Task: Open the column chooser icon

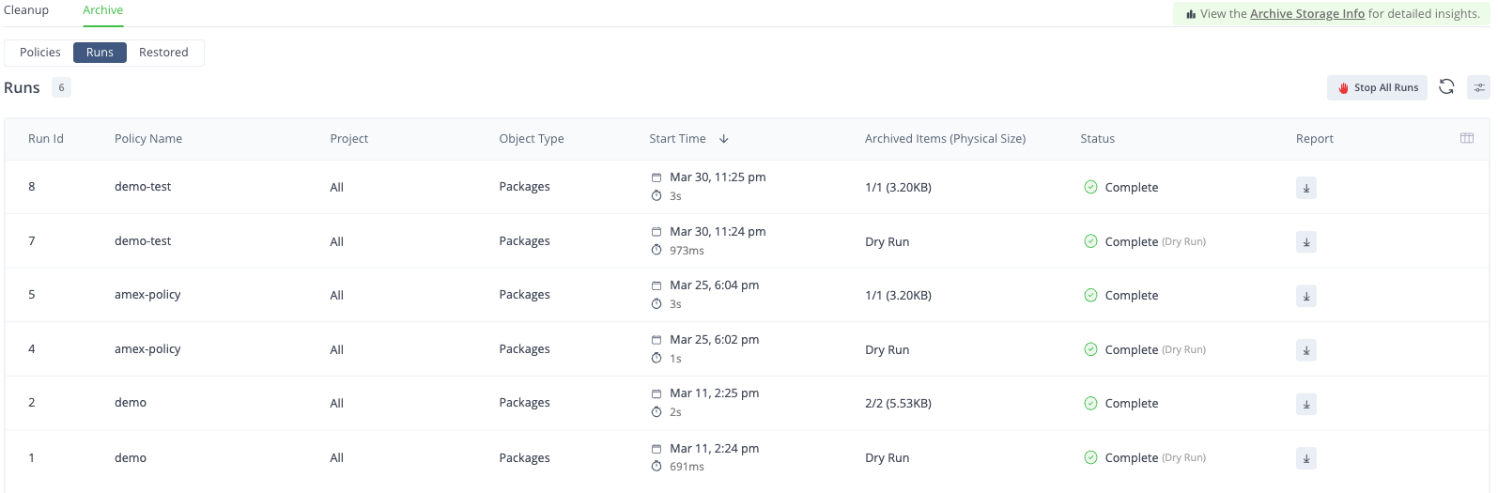Action: click(x=1467, y=138)
